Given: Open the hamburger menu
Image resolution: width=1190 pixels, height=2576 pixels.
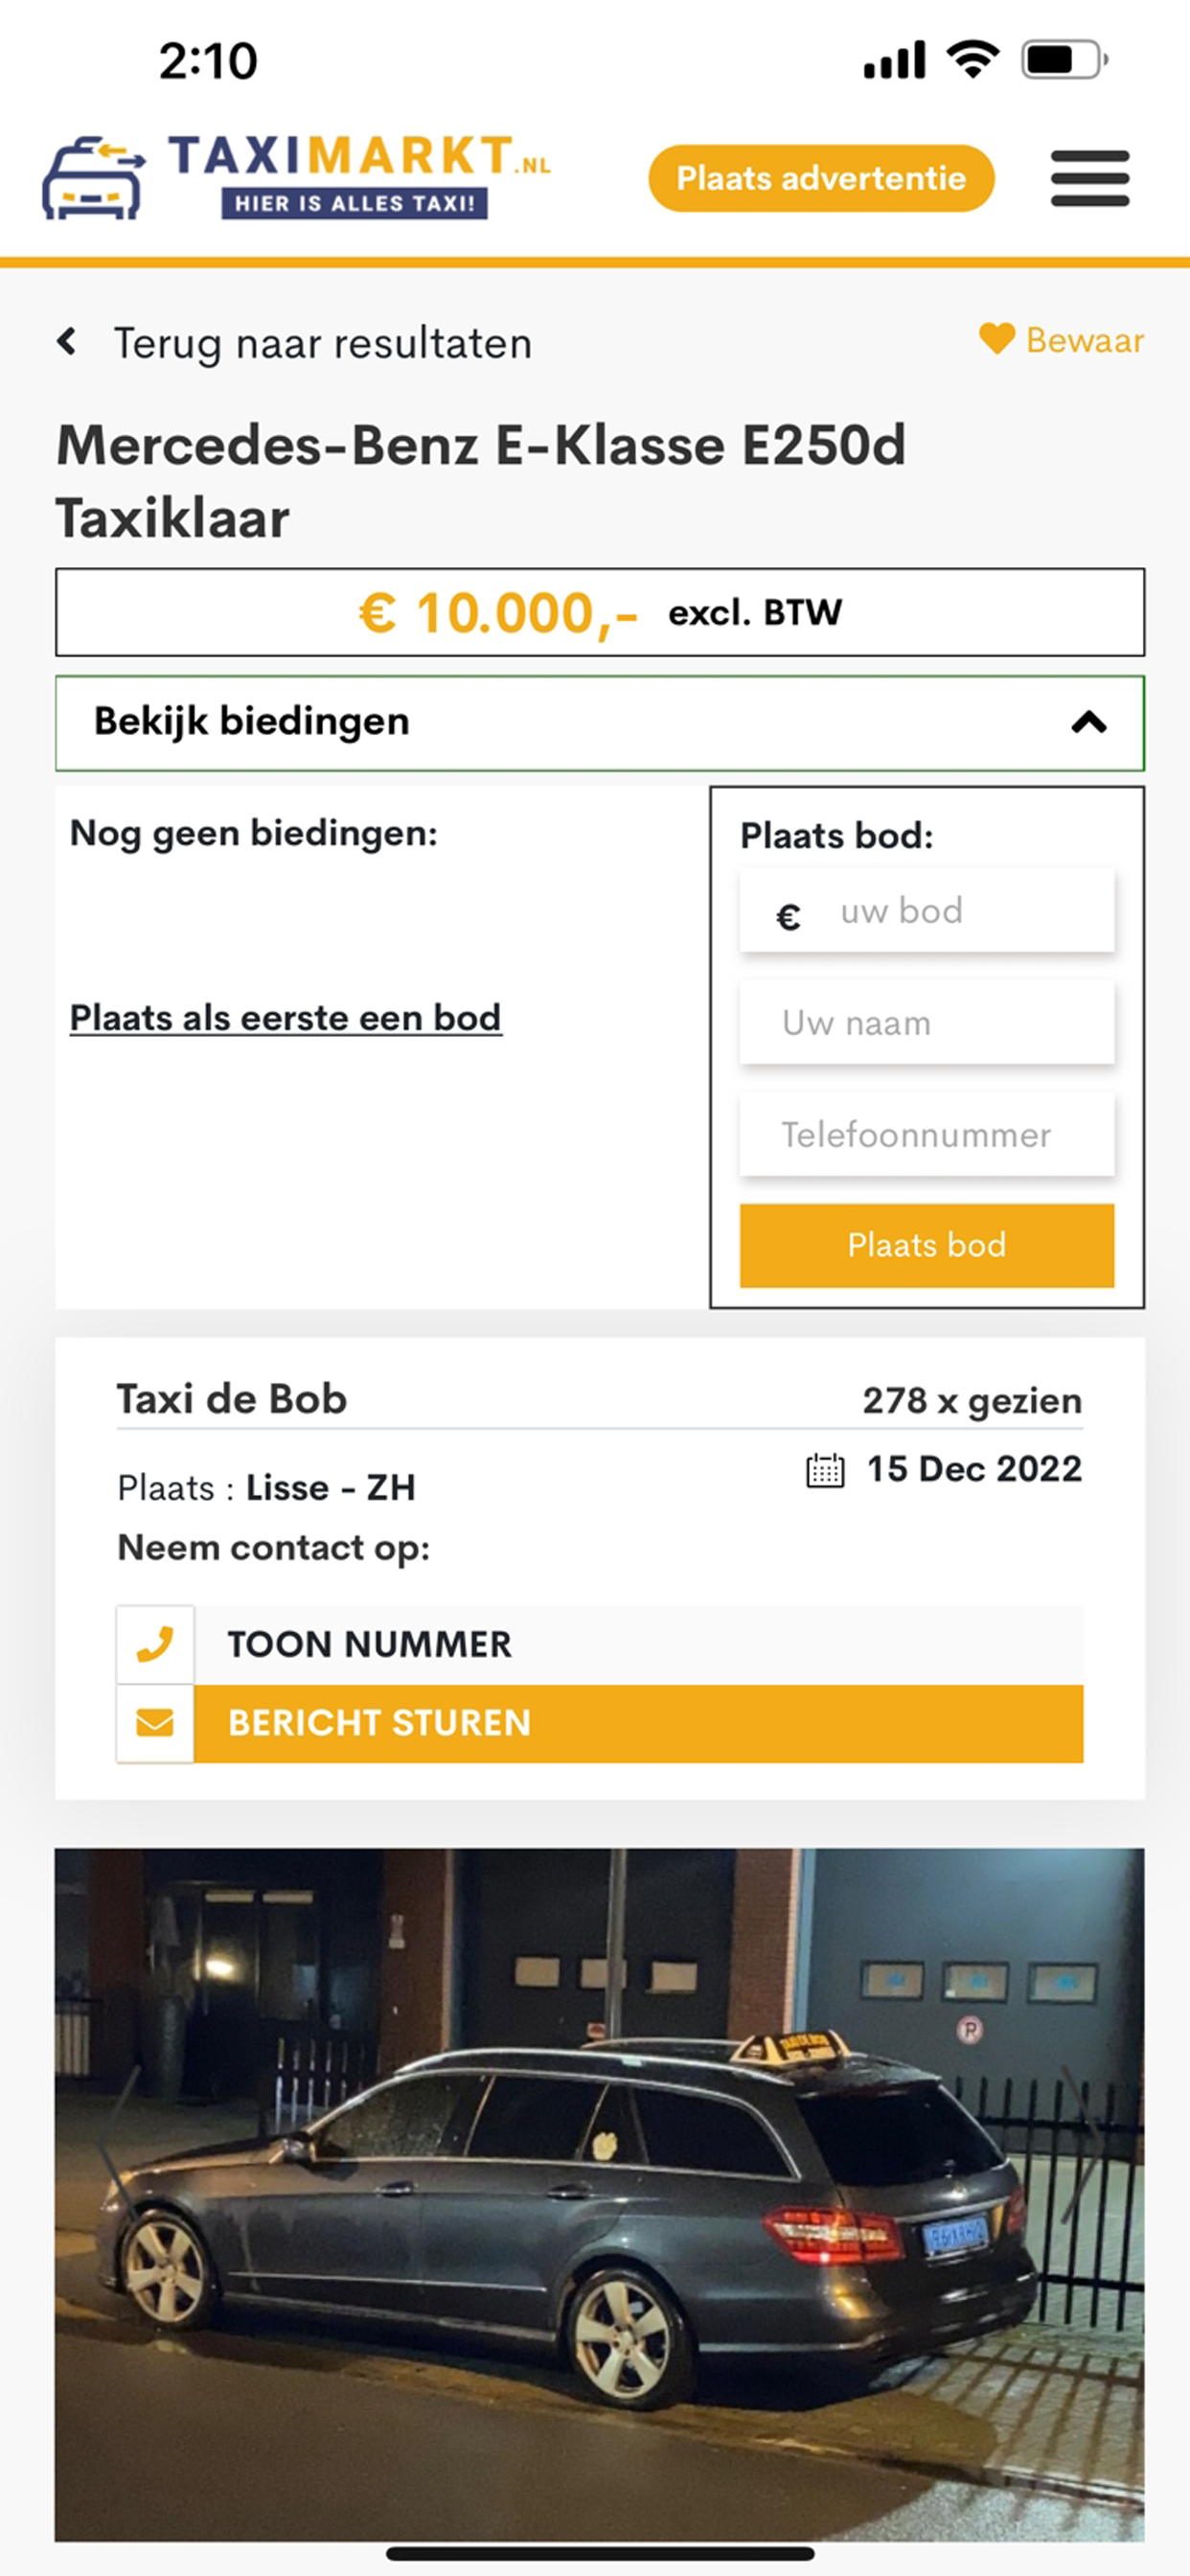Looking at the screenshot, I should click(1090, 178).
